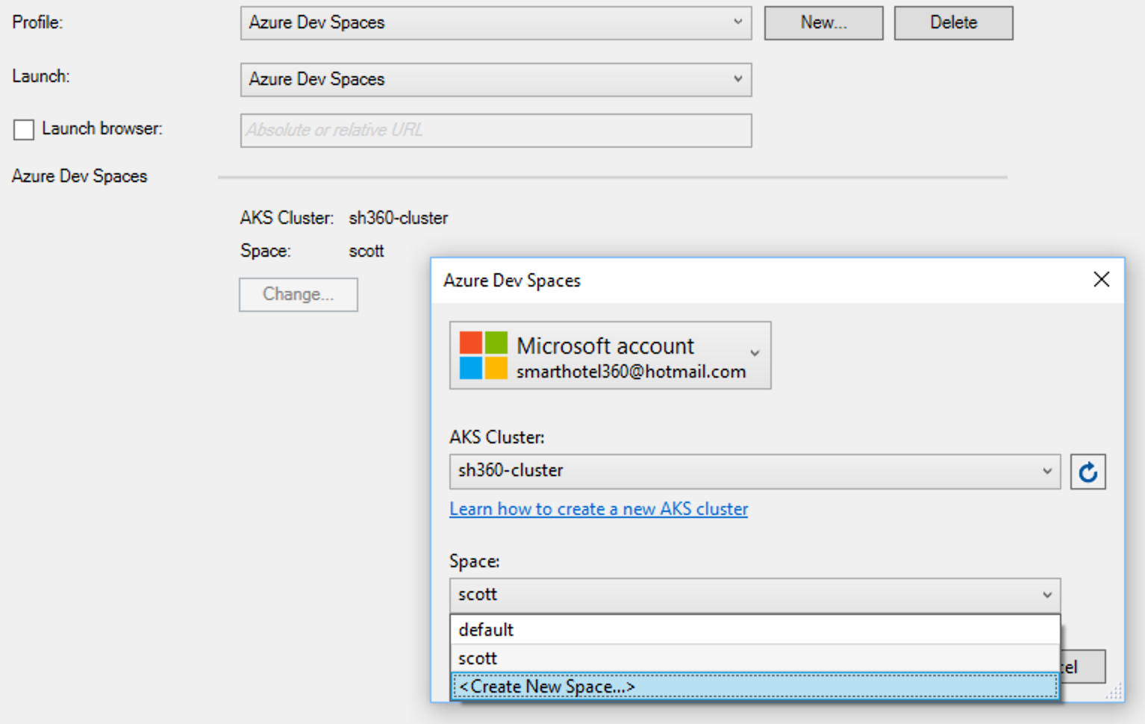Open the Microsoft account picker dropdown
Viewport: 1145px width, 724px height.
pos(610,355)
